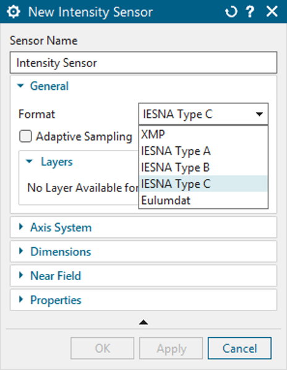Select Eulumdat from the format list
This screenshot has width=287, height=370.
203,200
